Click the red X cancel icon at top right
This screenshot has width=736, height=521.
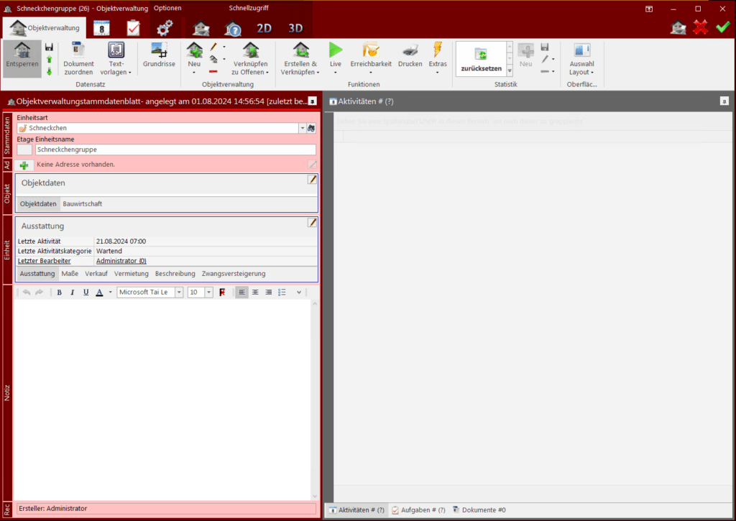pos(701,27)
